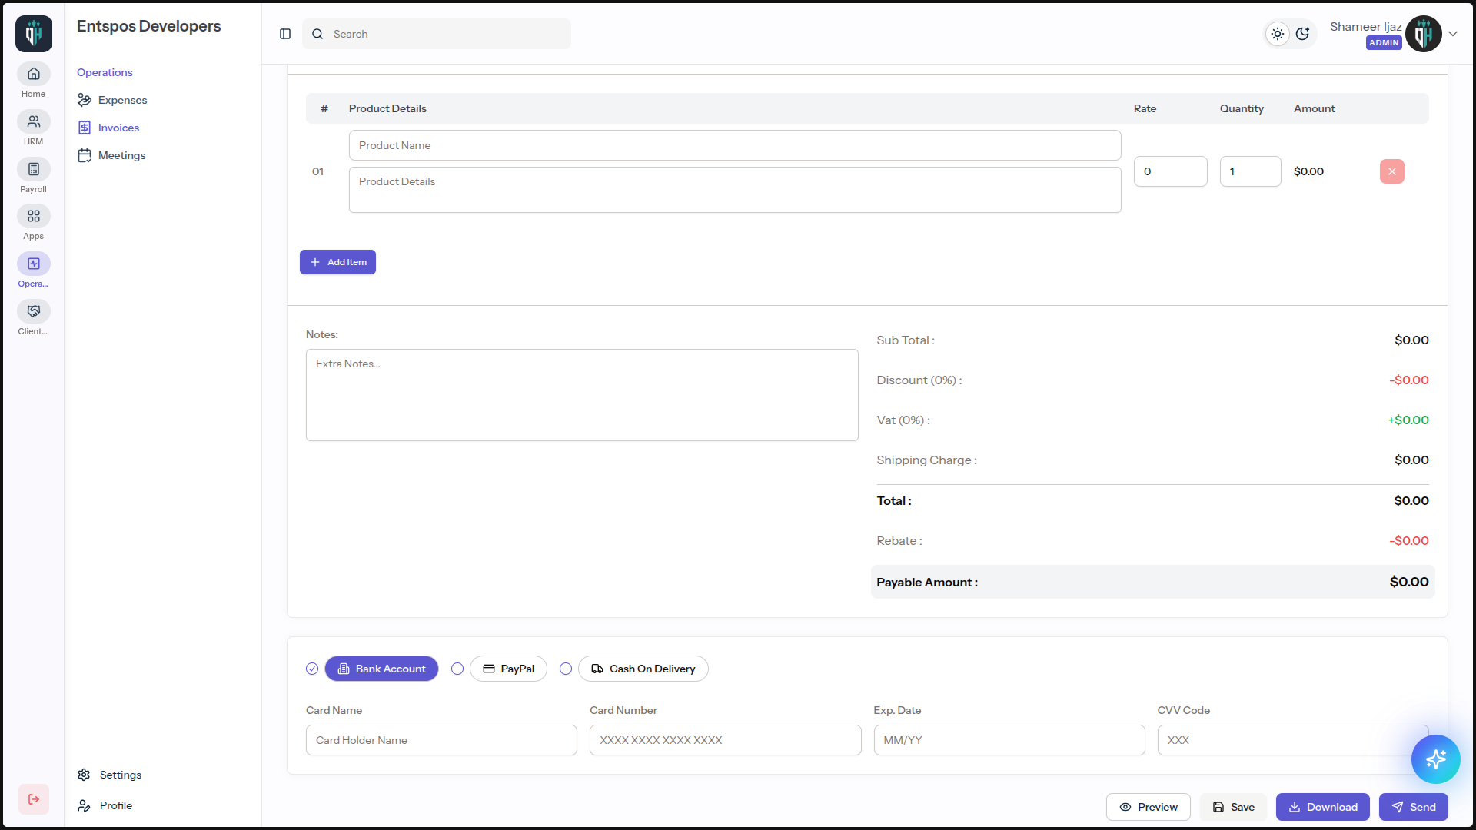Click the ADMIN badge

coord(1384,43)
